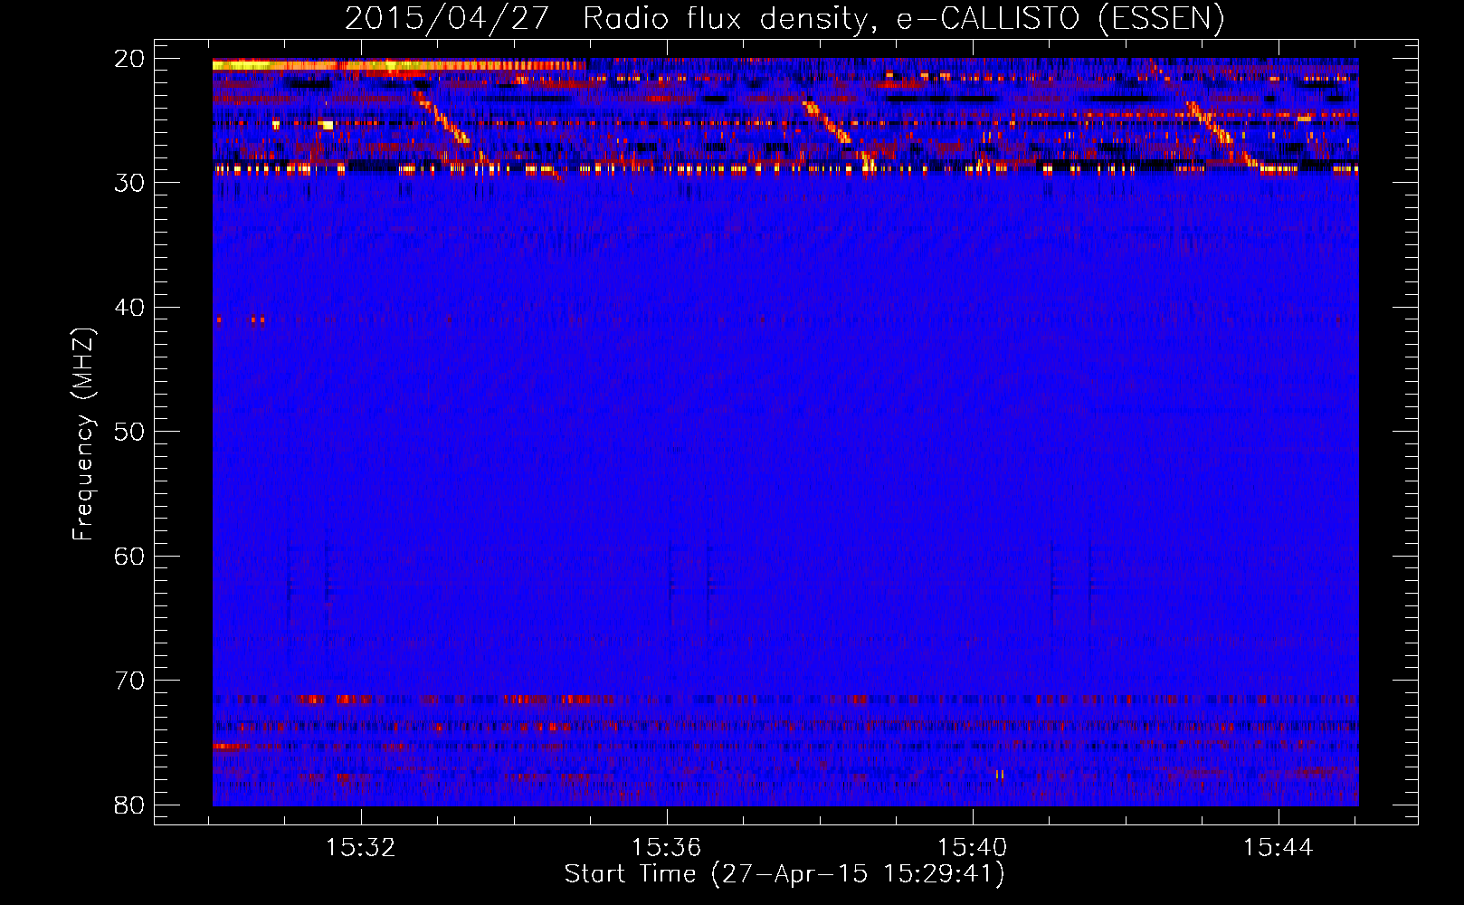Click the 'Frequency (MHZ)' axis label
This screenshot has height=905, width=1464.
pos(83,433)
